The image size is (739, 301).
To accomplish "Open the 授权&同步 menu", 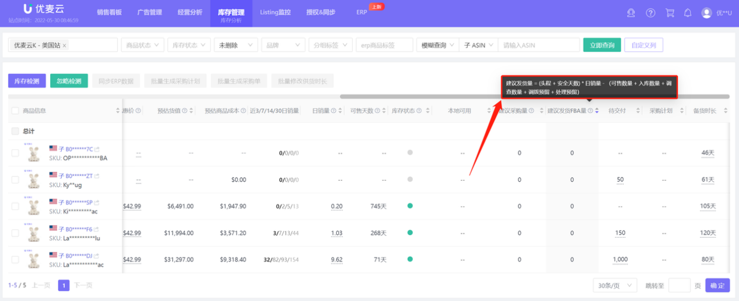I will pyautogui.click(x=320, y=12).
